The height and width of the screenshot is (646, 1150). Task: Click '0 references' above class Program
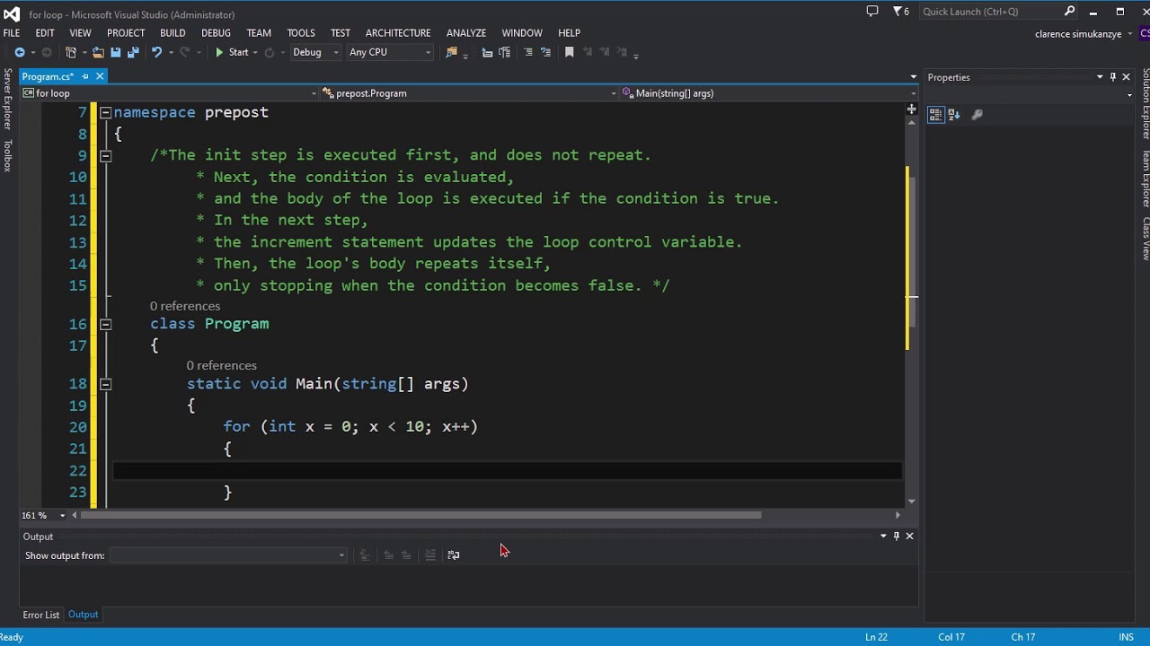coord(185,306)
